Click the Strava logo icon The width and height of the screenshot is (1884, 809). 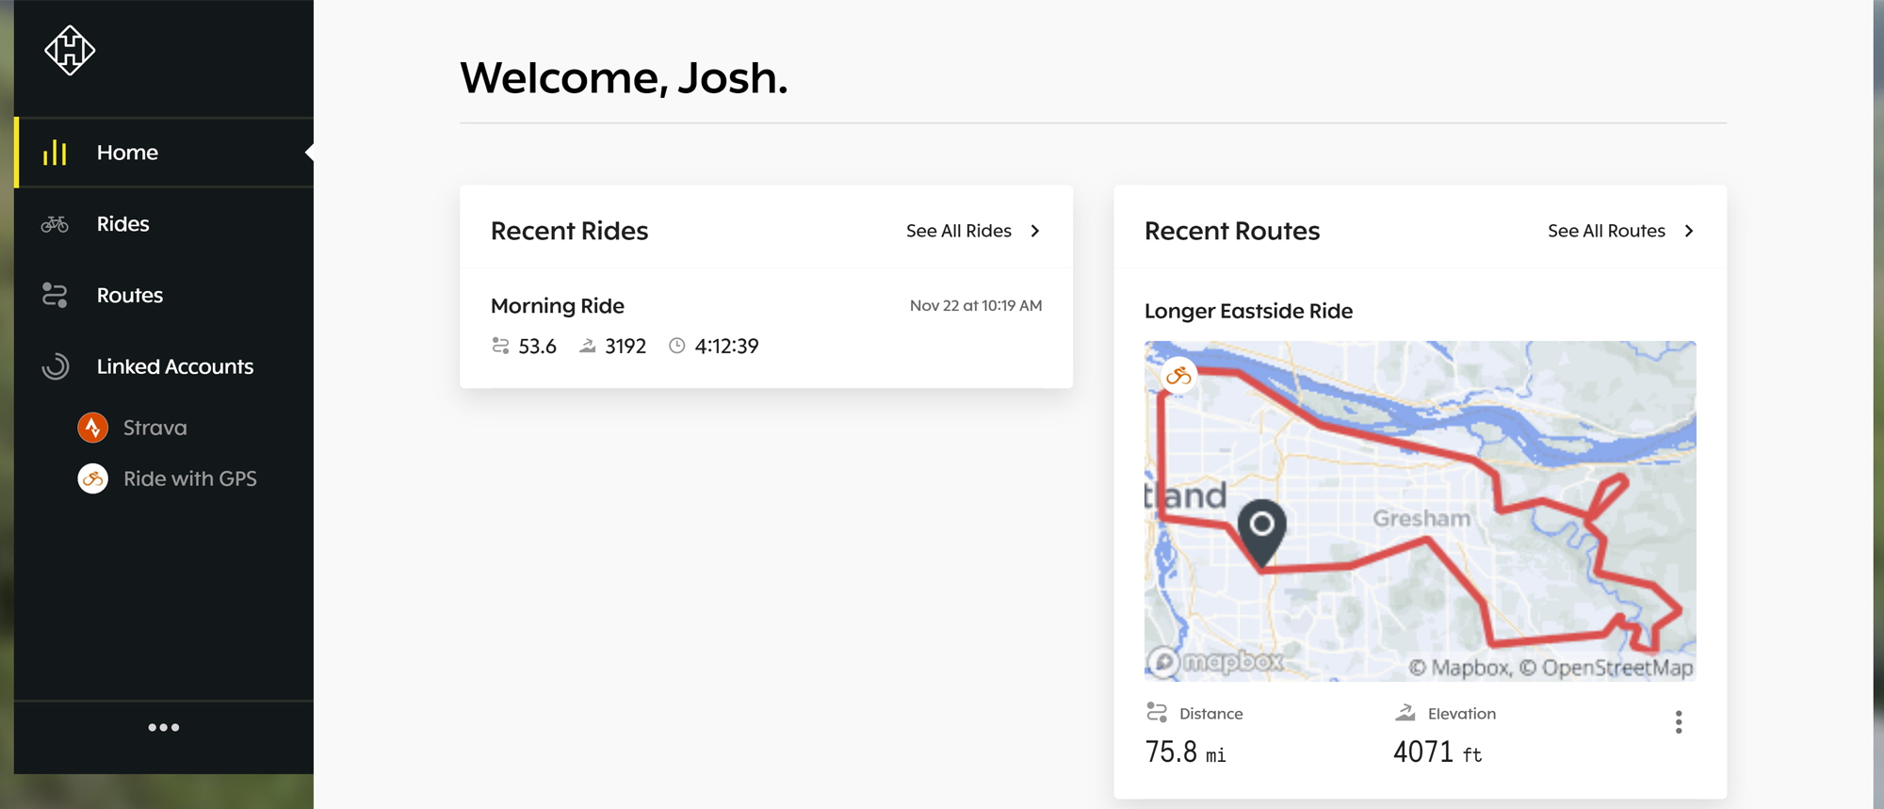(x=92, y=428)
